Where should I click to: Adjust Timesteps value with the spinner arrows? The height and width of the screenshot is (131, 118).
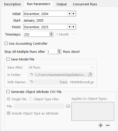point(51,34)
